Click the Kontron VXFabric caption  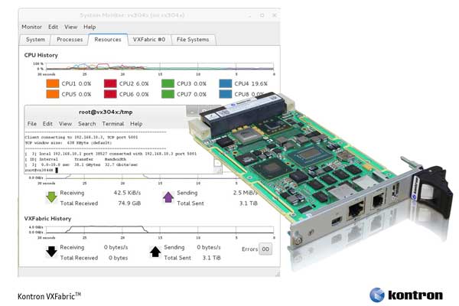[49, 296]
